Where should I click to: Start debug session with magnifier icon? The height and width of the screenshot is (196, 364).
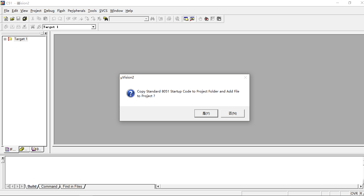[177, 19]
